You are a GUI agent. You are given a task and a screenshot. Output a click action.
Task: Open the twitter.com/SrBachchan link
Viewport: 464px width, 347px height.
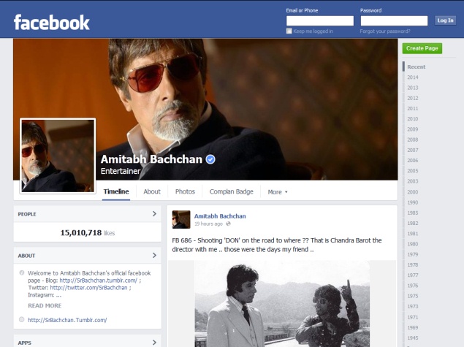point(88,288)
